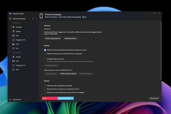Click the blue Documenti e dati segment
The height and width of the screenshot is (114, 171).
pyautogui.click(x=66, y=98)
